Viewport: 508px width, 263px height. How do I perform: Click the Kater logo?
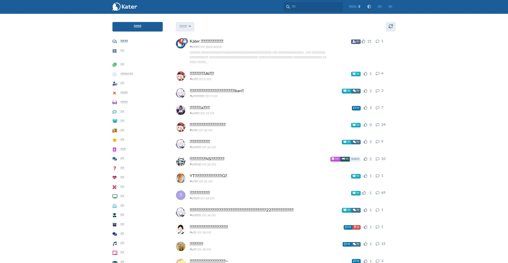pos(125,7)
